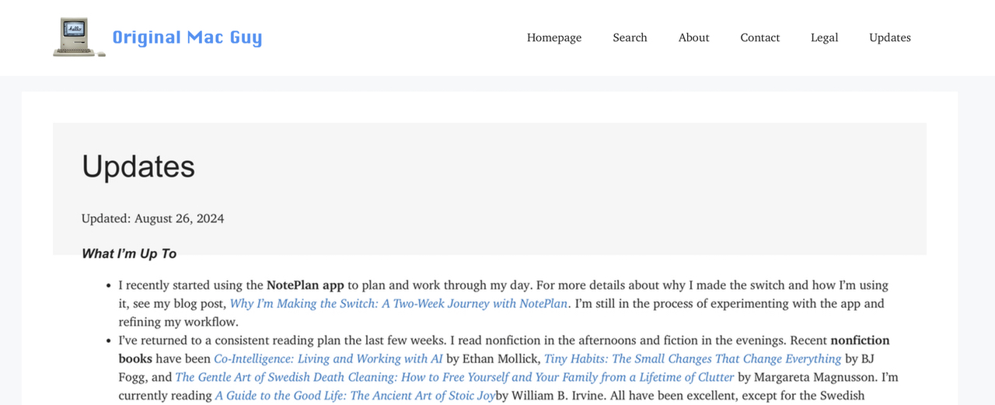Open the Co-Intelligence book link

(328, 358)
